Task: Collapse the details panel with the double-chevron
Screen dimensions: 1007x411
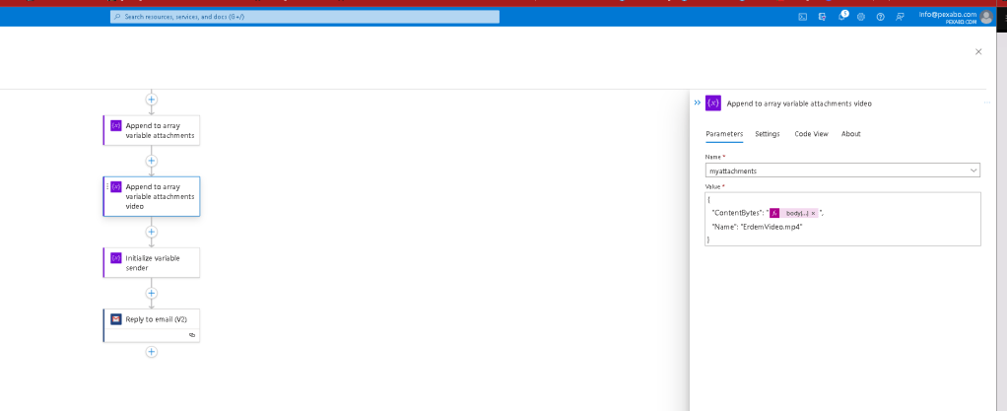Action: (698, 103)
